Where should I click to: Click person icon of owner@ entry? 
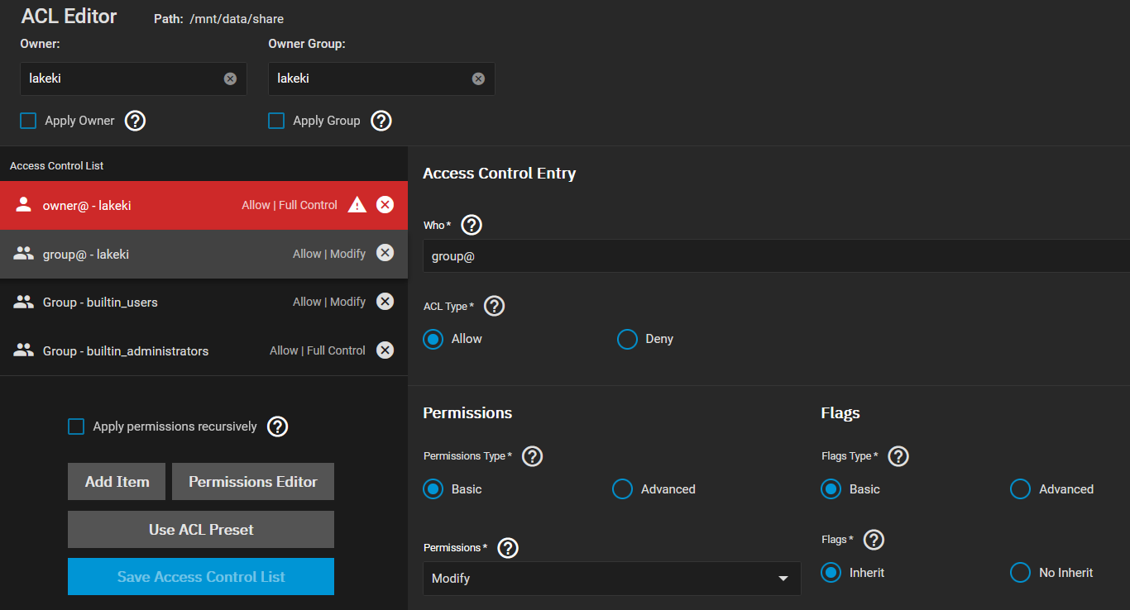[x=23, y=205]
